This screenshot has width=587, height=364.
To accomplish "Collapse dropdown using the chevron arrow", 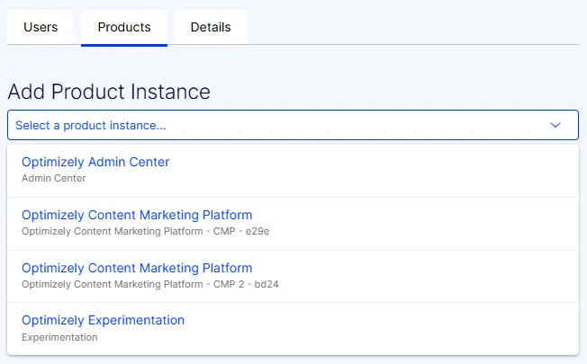I will coord(555,125).
